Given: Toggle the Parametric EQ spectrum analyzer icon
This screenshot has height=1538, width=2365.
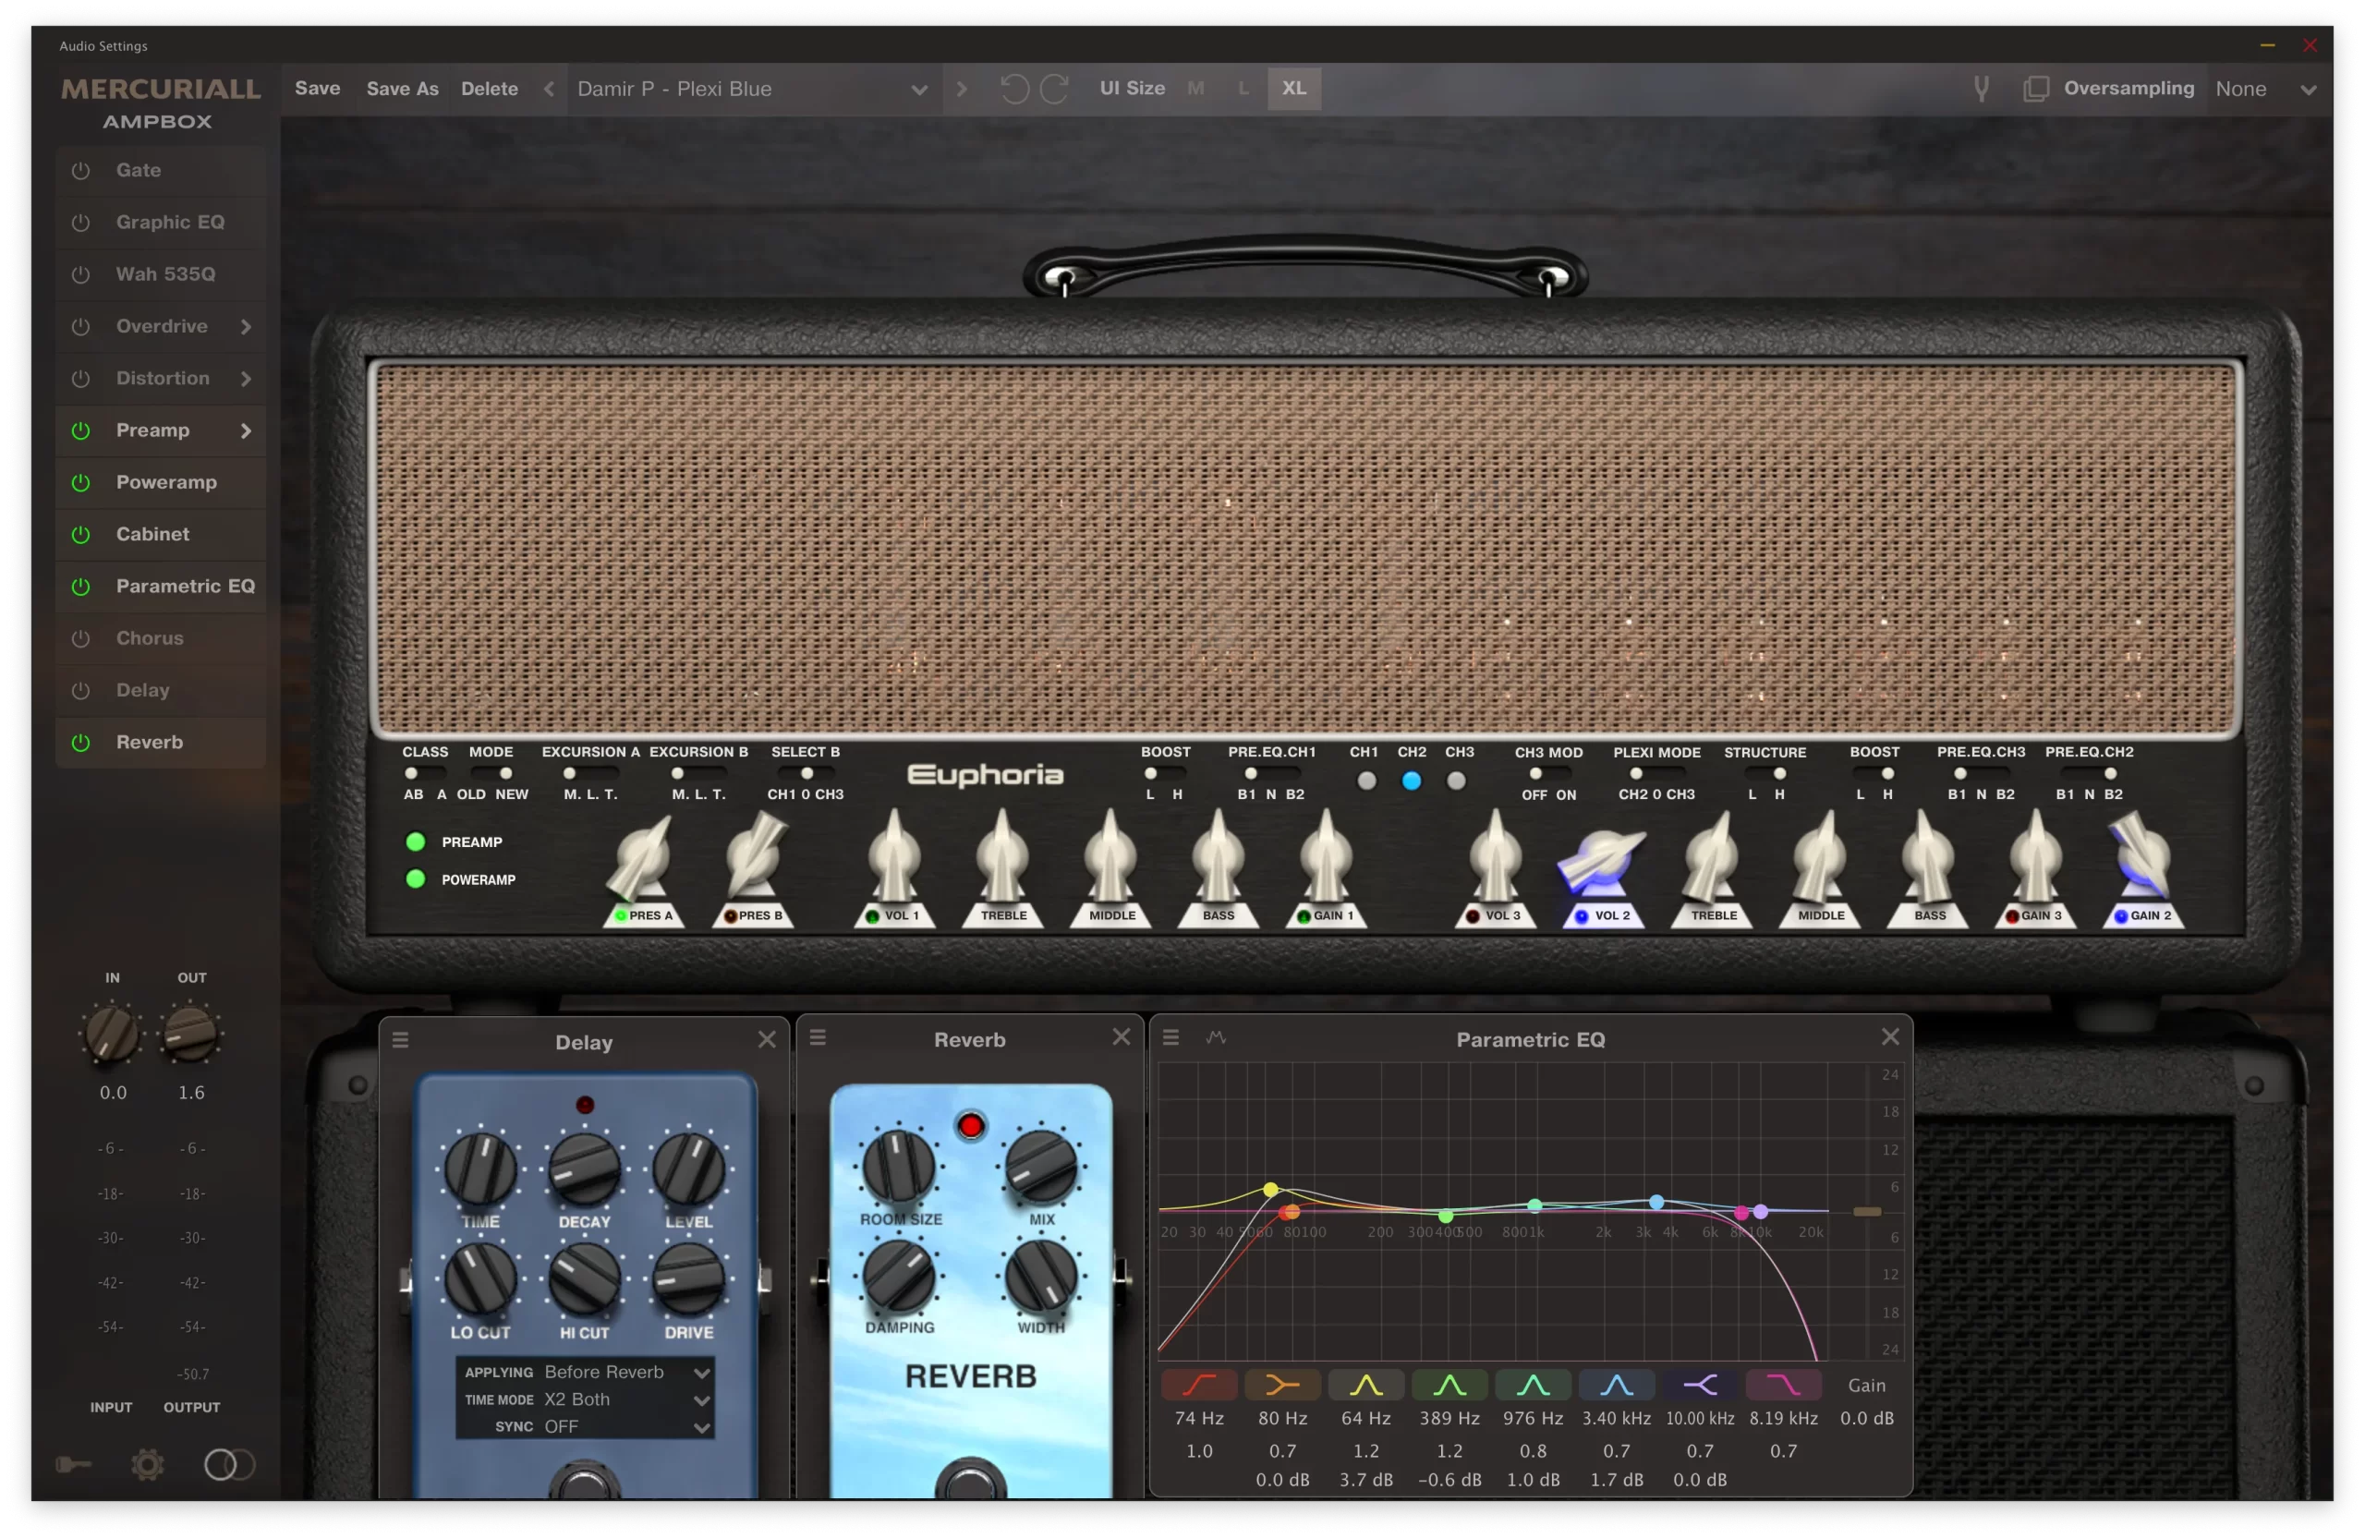Looking at the screenshot, I should click(x=1215, y=1037).
